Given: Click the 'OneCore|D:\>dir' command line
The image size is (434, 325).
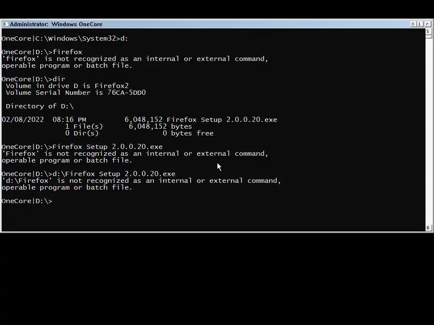Looking at the screenshot, I should [33, 79].
